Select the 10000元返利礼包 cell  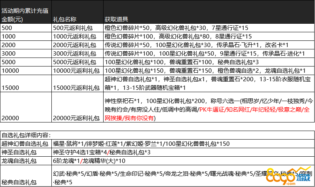76,71
